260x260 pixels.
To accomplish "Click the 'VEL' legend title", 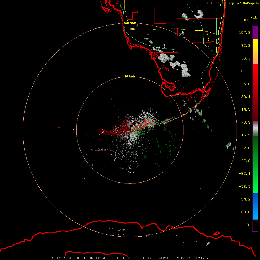I will (x=254, y=17).
